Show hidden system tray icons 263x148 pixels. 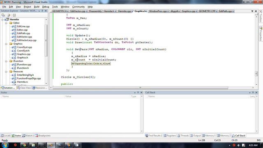pyautogui.click(x=229, y=145)
